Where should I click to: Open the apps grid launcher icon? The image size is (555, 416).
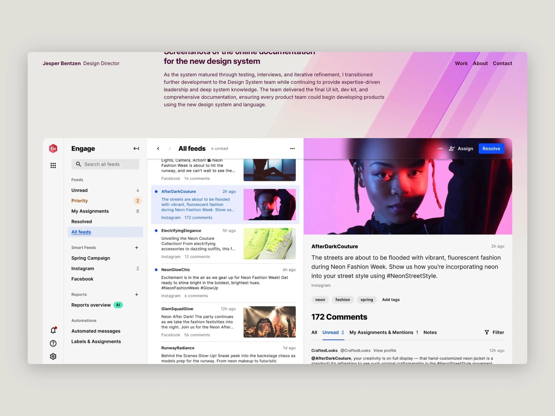pos(53,165)
